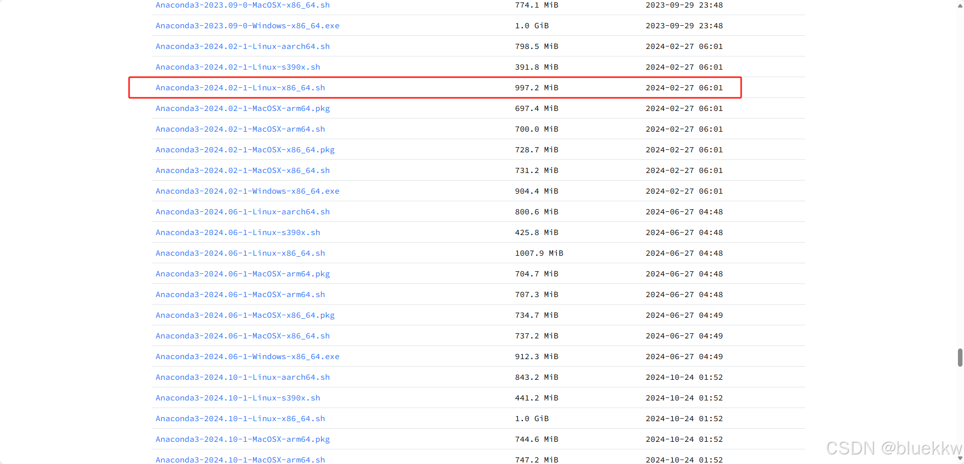Select the 904.4 MiB size text
This screenshot has height=464, width=964.
[536, 191]
